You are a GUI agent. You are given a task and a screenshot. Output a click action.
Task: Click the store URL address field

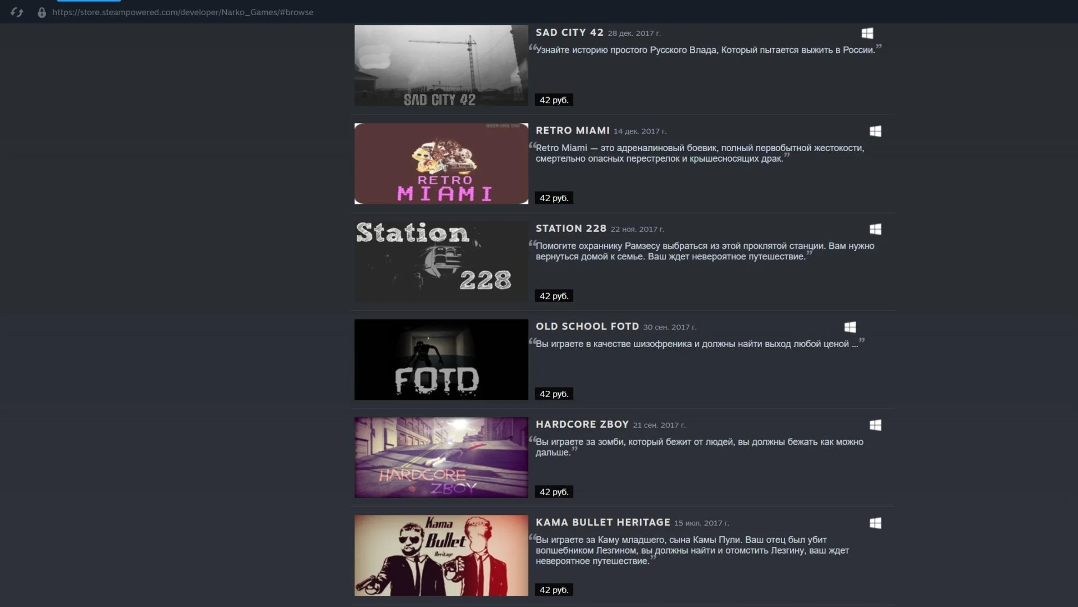pos(182,12)
